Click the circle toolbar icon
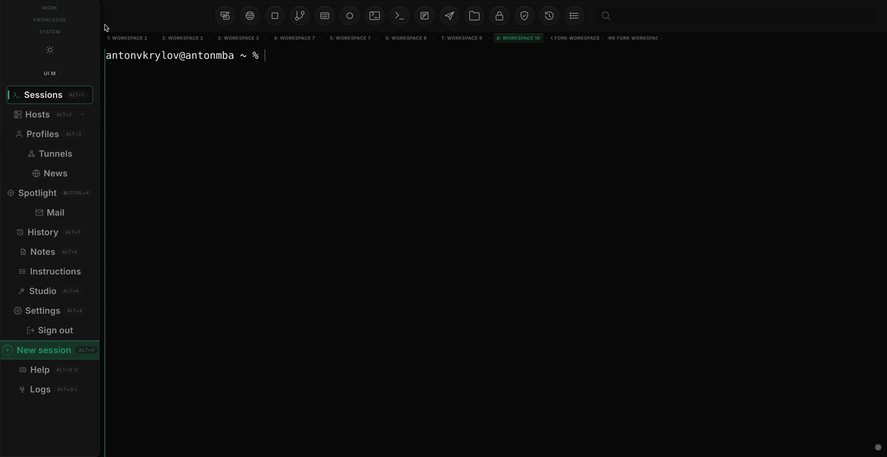Image resolution: width=887 pixels, height=457 pixels. coord(350,15)
